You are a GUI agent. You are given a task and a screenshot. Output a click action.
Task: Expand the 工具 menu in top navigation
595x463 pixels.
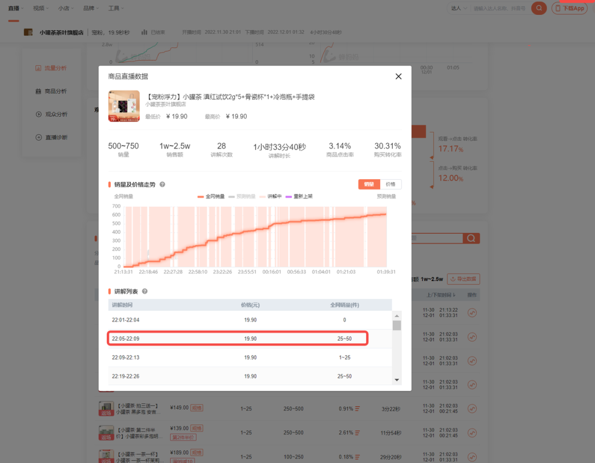116,8
